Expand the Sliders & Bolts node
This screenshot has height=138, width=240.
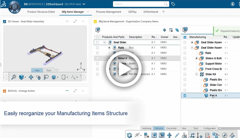tap(197, 58)
